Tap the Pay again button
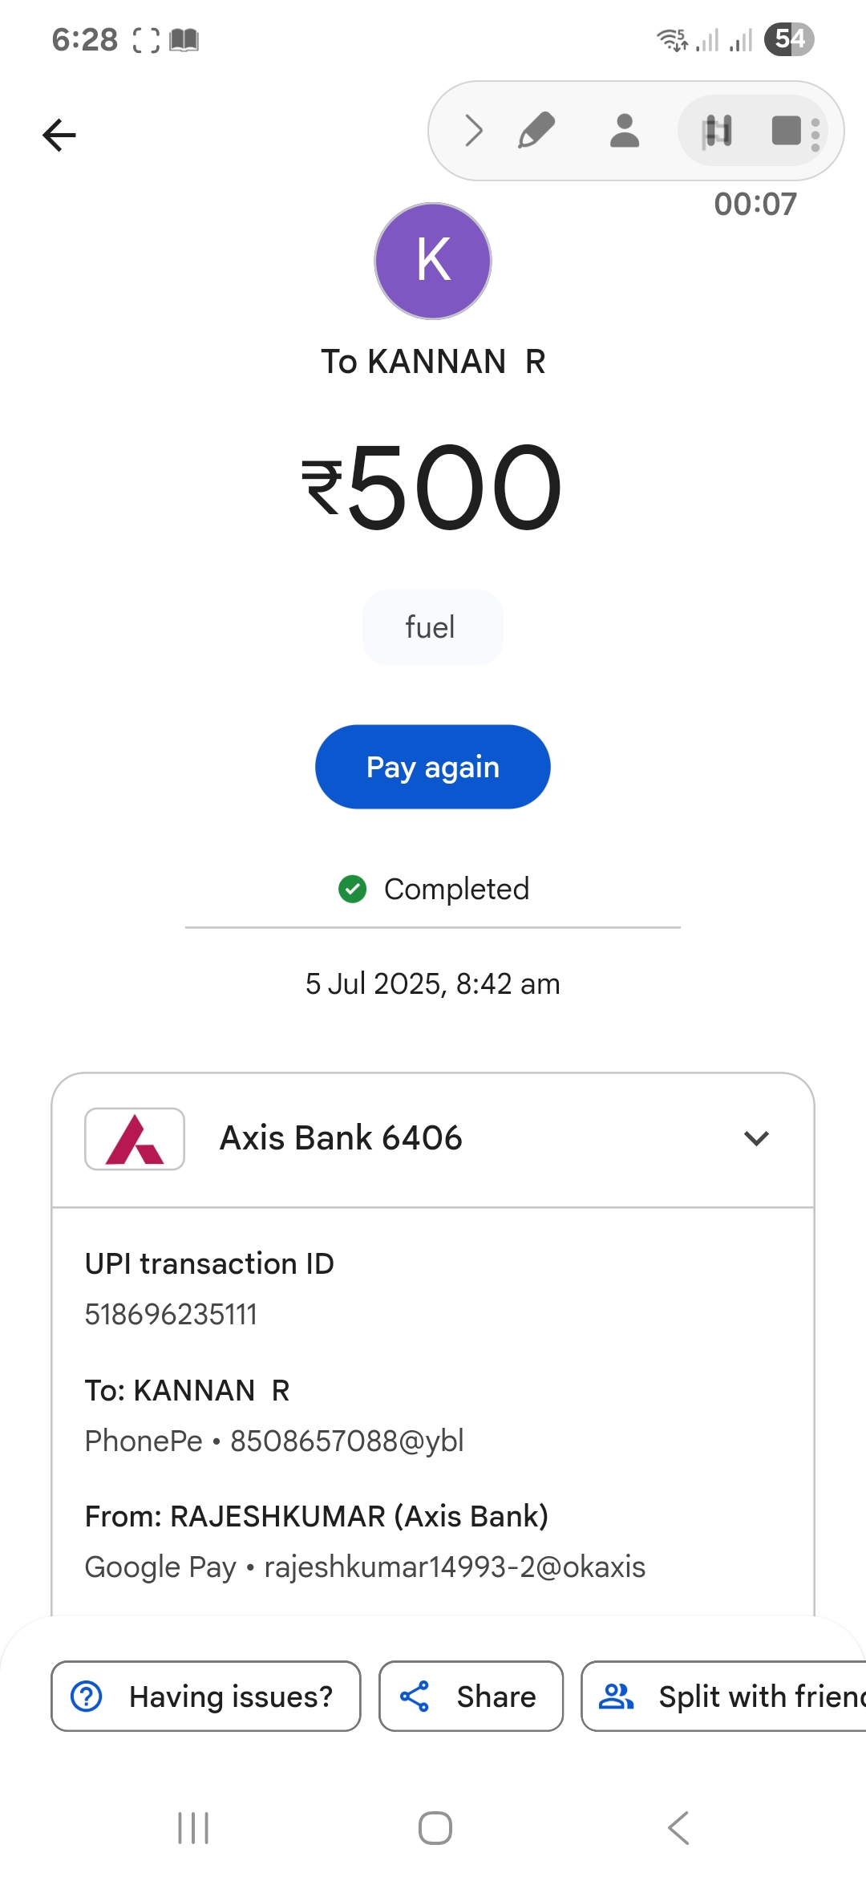The image size is (866, 1877). [433, 767]
